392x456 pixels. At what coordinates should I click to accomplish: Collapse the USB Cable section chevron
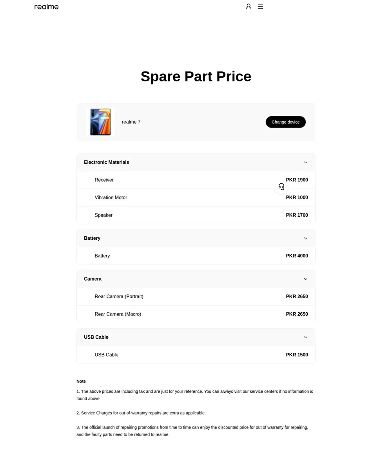[305, 337]
